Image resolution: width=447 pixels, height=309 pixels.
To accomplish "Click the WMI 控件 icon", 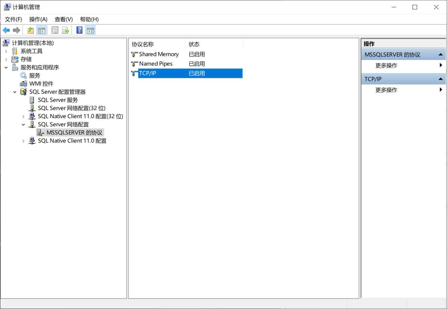I will click(x=23, y=84).
